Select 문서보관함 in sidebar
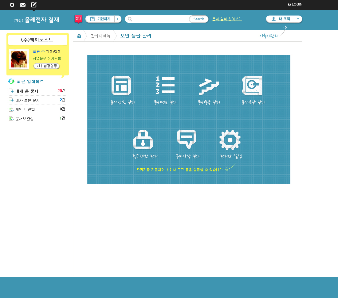The height and width of the screenshot is (298, 338). point(25,119)
